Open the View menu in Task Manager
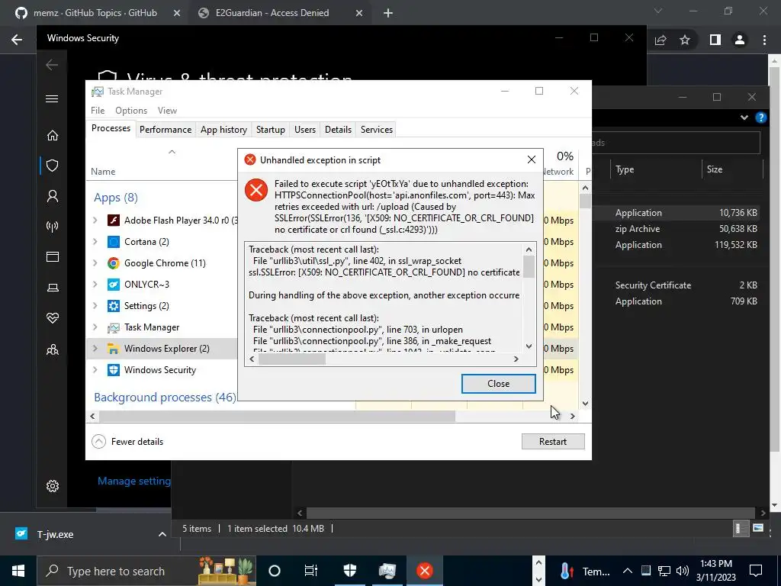 pyautogui.click(x=167, y=111)
